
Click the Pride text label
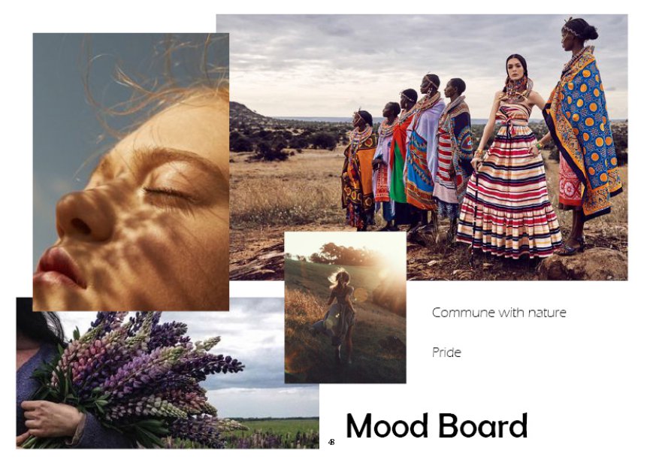(x=446, y=352)
